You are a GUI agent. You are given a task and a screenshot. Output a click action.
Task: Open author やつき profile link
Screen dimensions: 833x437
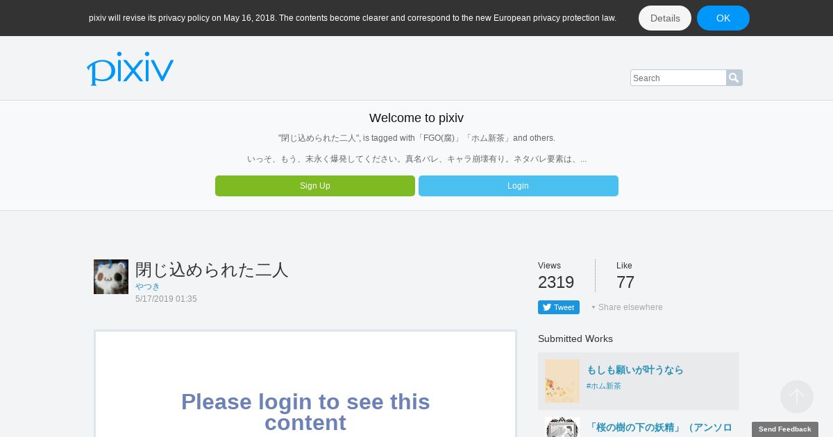pos(147,286)
